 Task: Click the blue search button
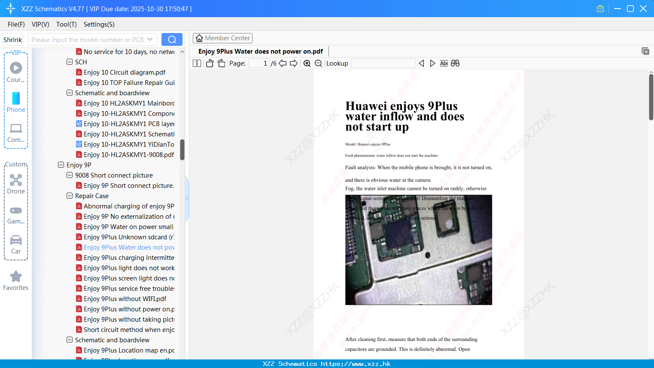tap(172, 39)
